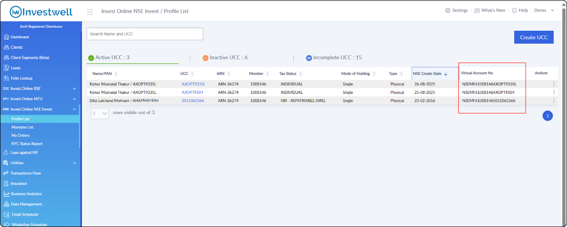This screenshot has width=567, height=227.
Task: Click virtual account NSEMF61008146AXOPTKISH
Action: [488, 92]
